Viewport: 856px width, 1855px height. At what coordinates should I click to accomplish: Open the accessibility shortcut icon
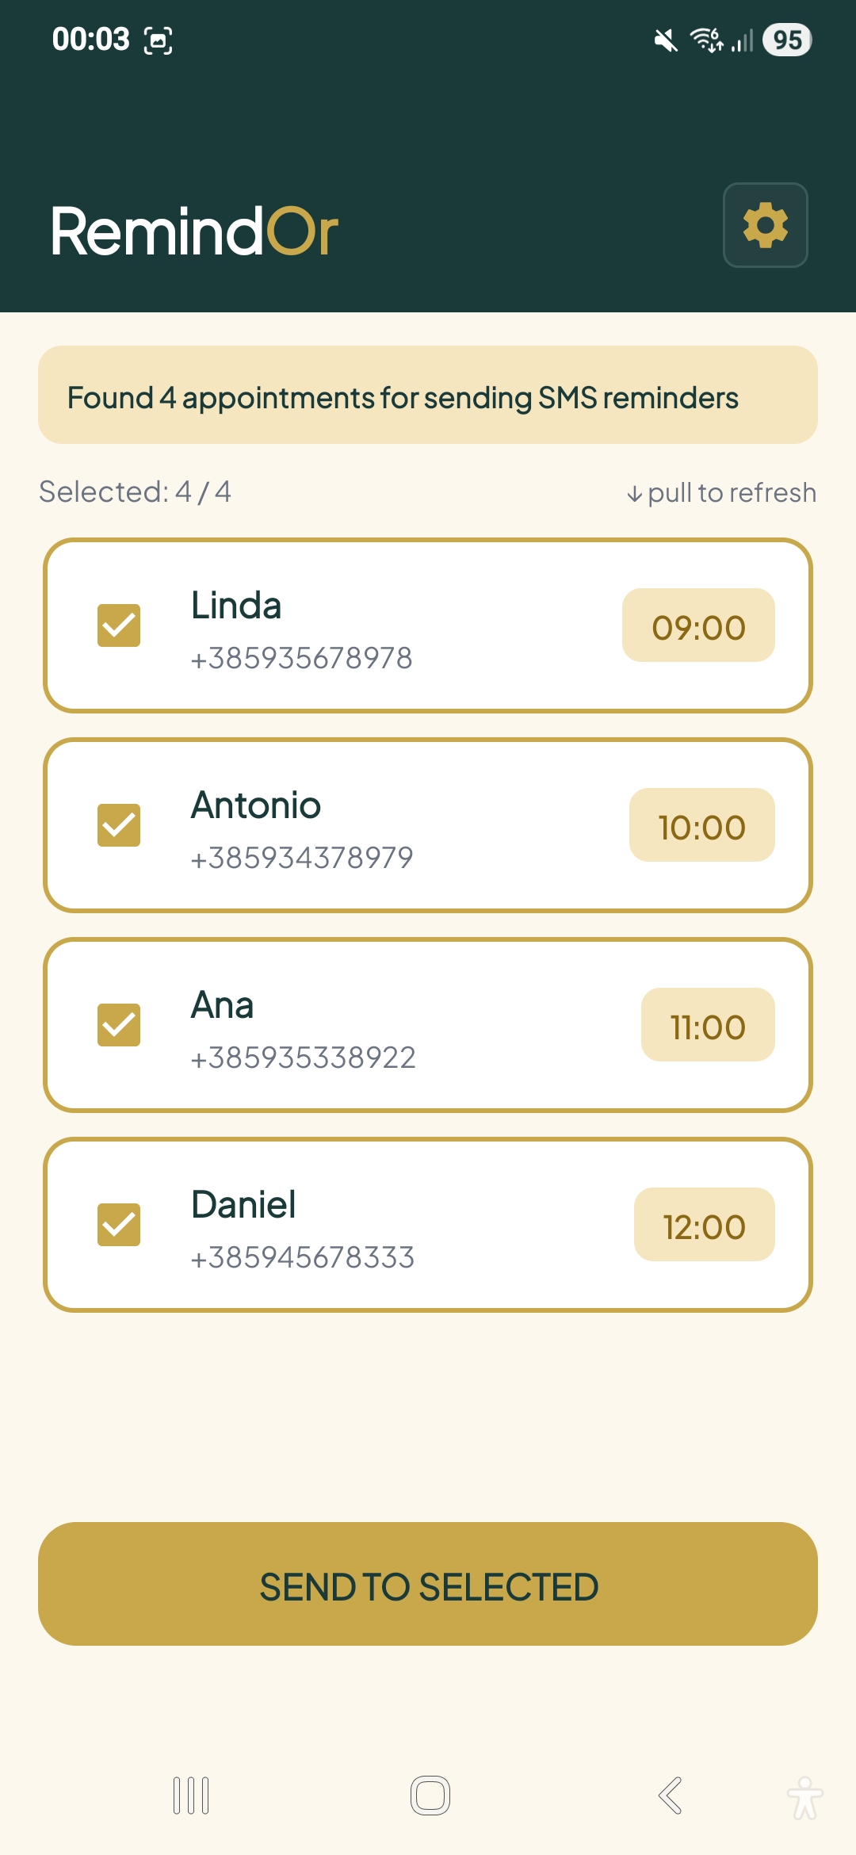coord(804,1797)
